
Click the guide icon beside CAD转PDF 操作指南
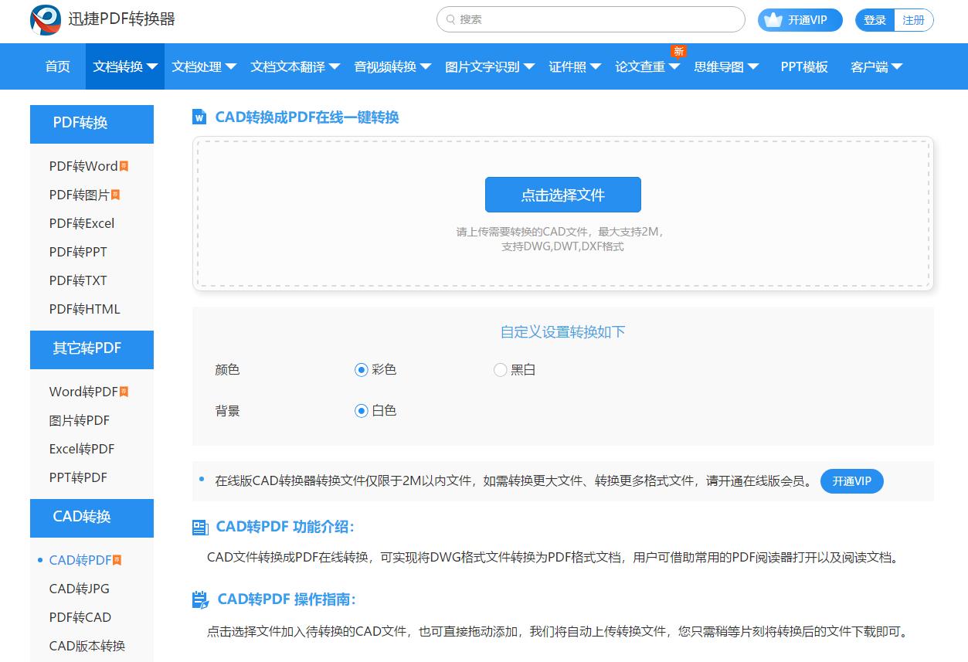(x=199, y=599)
